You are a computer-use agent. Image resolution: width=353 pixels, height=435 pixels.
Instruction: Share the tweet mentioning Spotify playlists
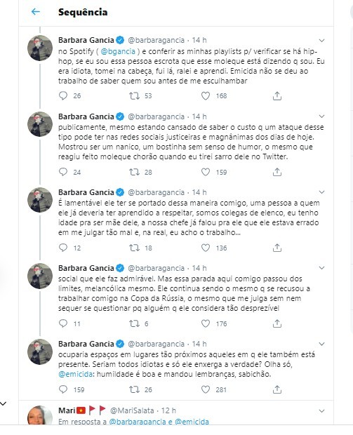[x=277, y=96]
